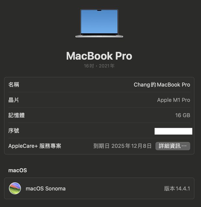Click the 記憶體 memory row label
Viewport: 201px width, 207px height.
click(17, 115)
